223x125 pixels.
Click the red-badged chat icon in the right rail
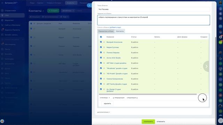(221, 37)
